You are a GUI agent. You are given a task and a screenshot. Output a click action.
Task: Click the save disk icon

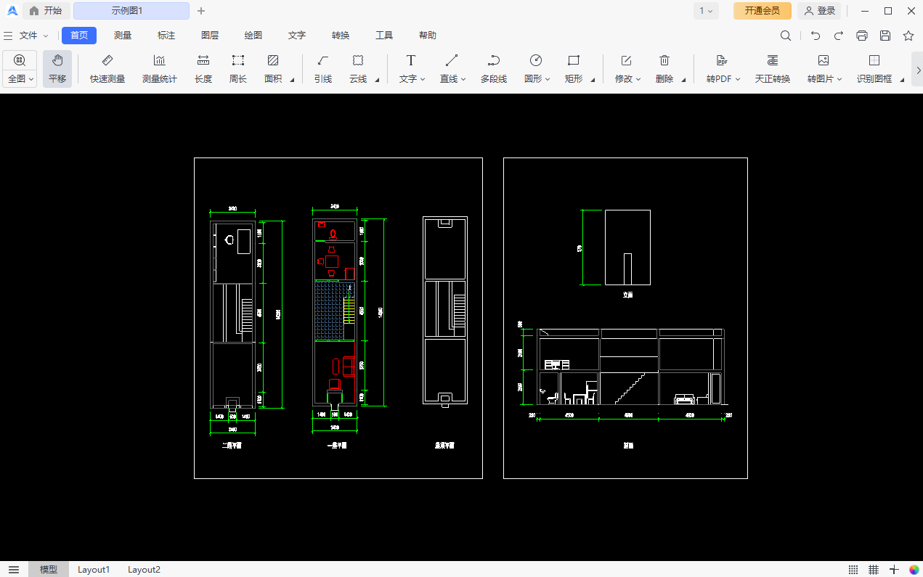coord(885,36)
